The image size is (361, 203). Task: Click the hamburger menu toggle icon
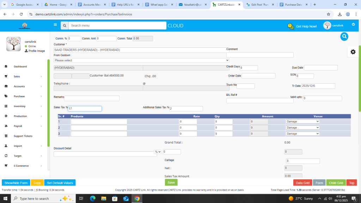coord(55,25)
